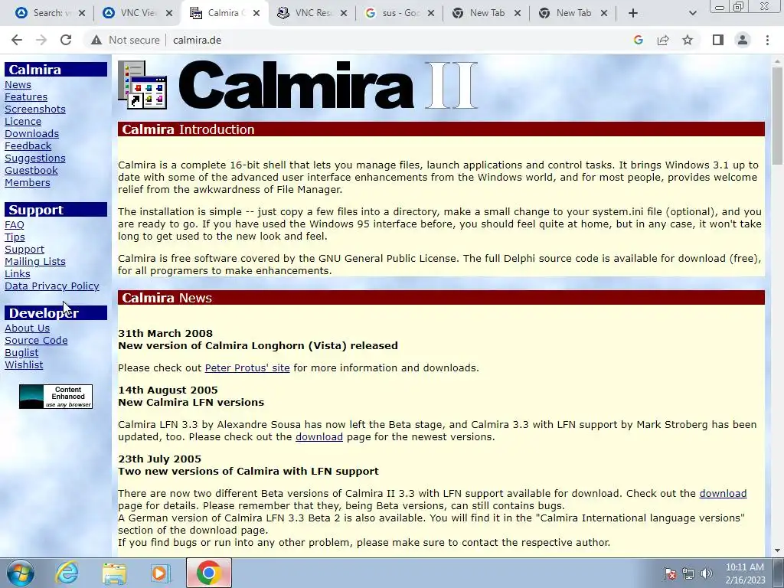Screen dimensions: 784x588
Task: Open the Source Code link
Action: pos(36,341)
